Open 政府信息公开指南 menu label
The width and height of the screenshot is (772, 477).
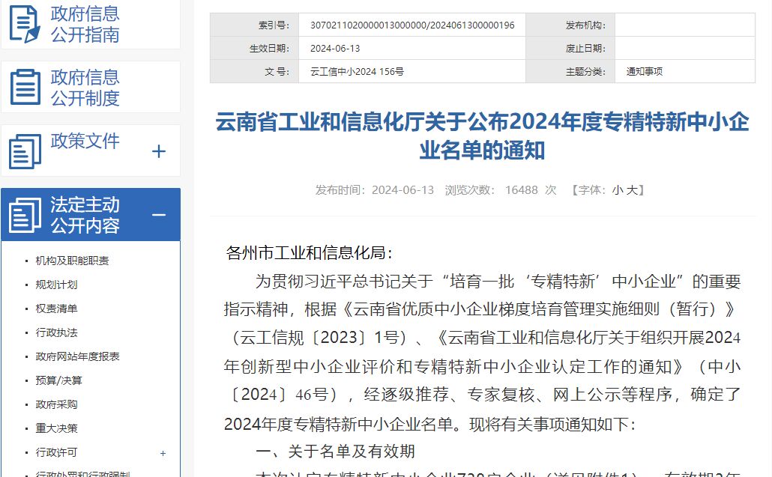tap(85, 24)
